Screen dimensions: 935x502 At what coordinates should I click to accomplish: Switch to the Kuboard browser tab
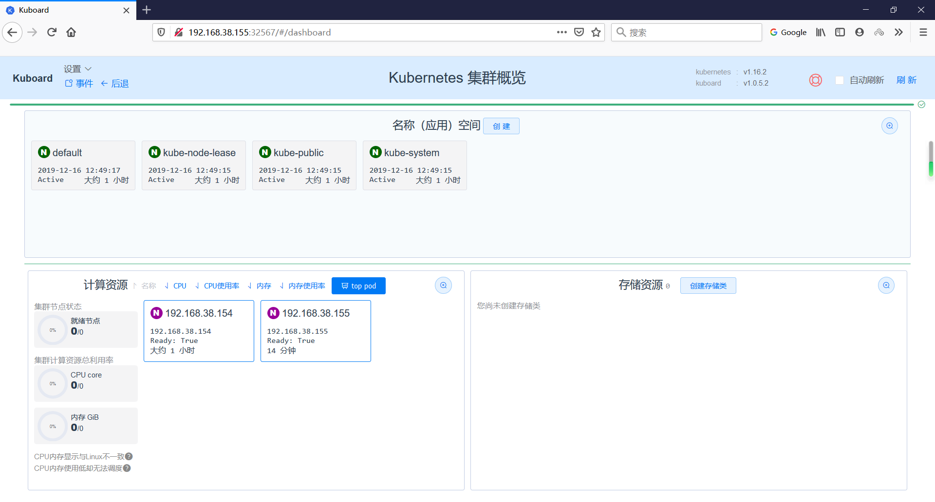68,10
